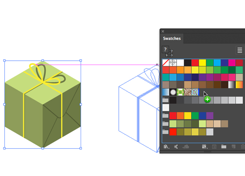Select the brights color group folder
The image size is (245, 176).
pyautogui.click(x=165, y=116)
